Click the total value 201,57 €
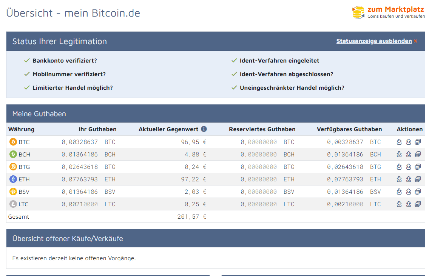Image resolution: width=429 pixels, height=276 pixels. point(192,217)
